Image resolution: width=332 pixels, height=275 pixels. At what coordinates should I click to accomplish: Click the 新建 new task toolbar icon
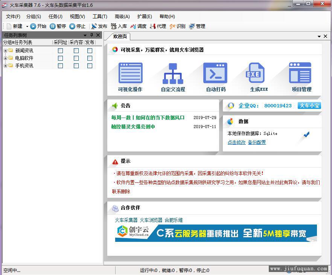pos(9,26)
